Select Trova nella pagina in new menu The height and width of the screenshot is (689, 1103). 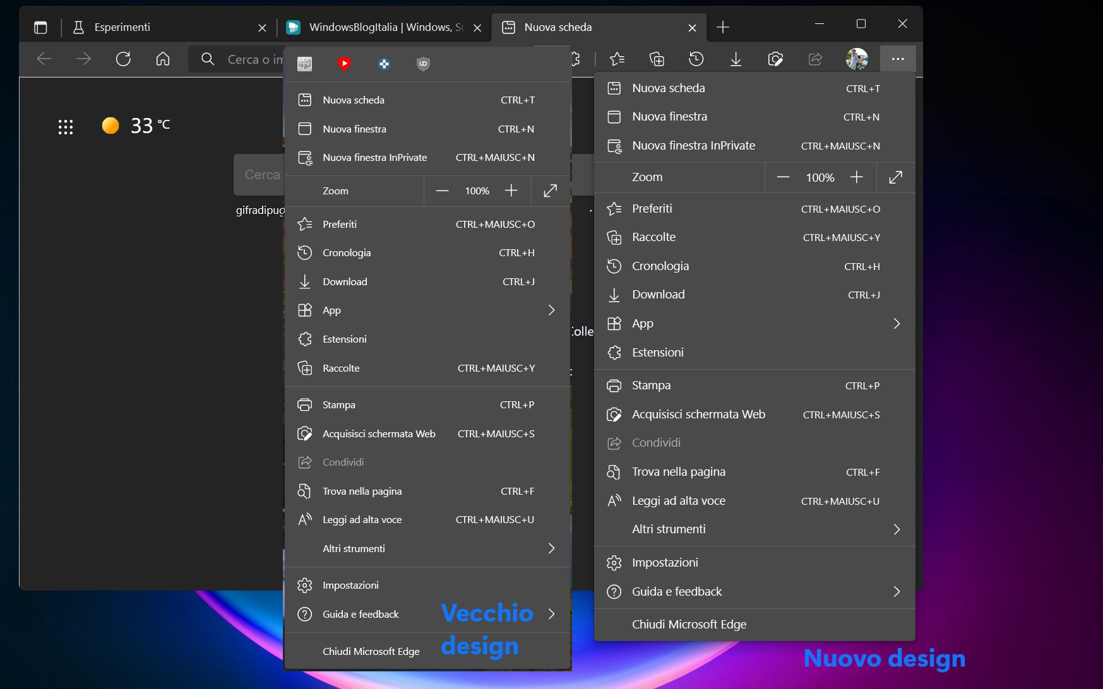(754, 472)
